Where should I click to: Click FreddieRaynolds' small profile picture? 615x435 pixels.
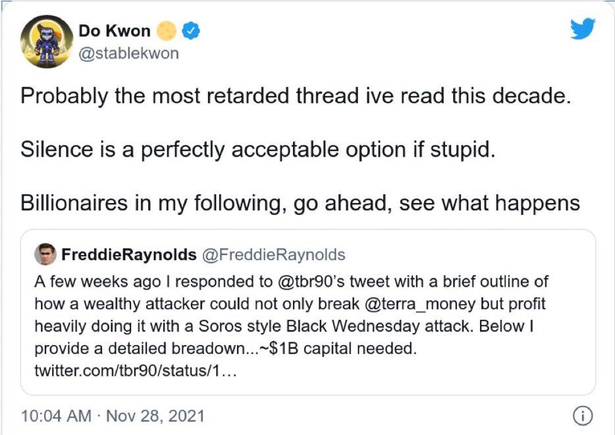45,254
